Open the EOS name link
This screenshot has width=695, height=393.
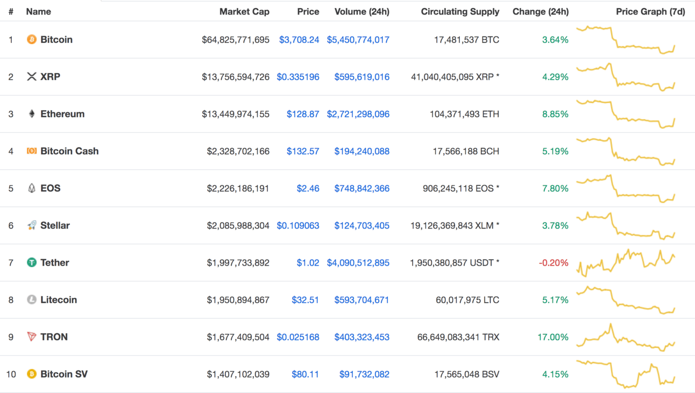point(51,188)
